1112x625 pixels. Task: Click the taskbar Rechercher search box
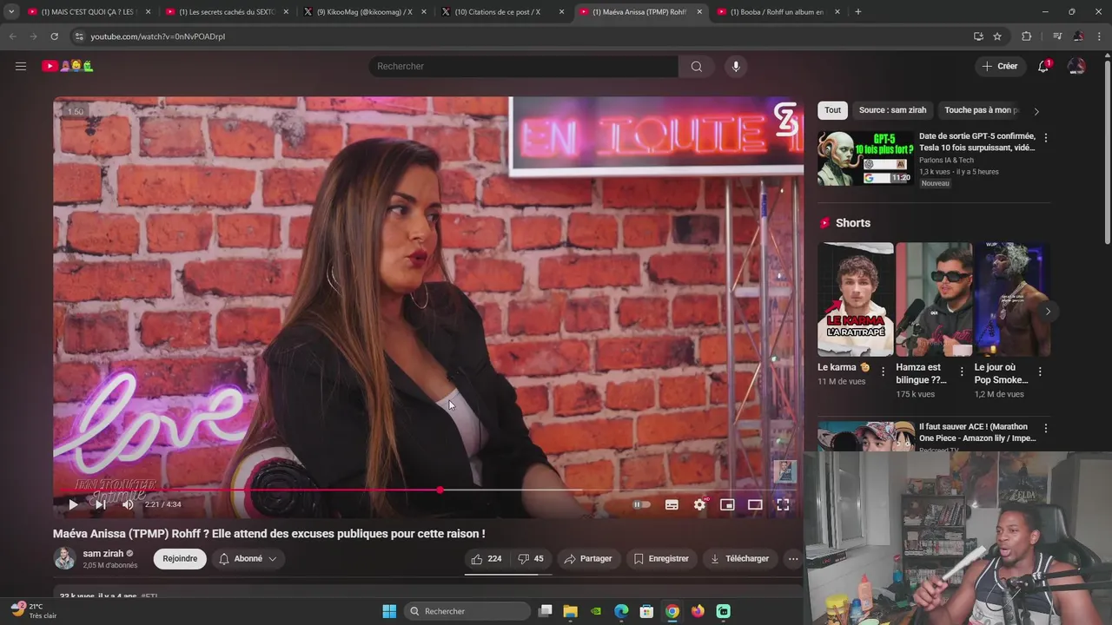point(467,611)
